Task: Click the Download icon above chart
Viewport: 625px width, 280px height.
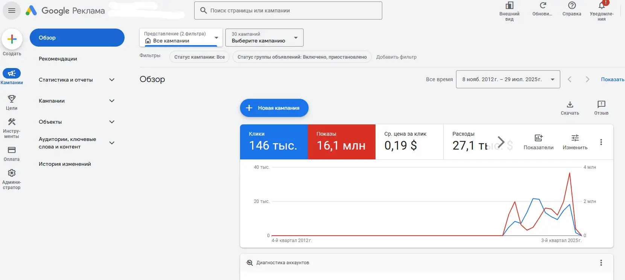Action: point(570,104)
